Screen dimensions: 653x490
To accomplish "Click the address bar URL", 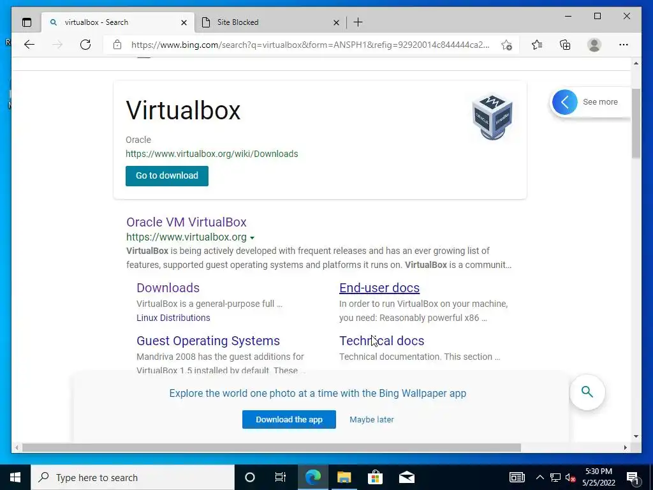I will pos(311,45).
